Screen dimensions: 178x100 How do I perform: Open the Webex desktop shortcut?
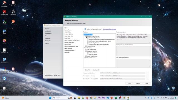[x=4, y=31]
